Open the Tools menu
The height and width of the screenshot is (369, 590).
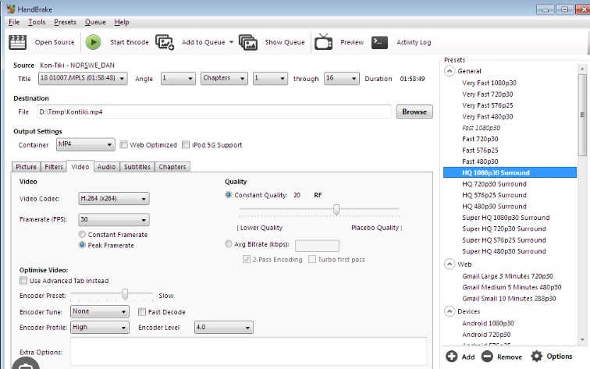37,22
